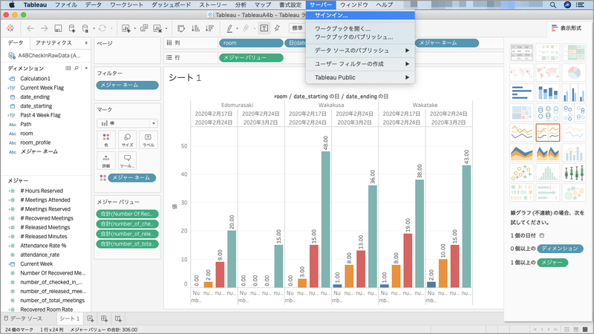Expand the アナリティクス pane selector arrows
594x334 pixels.
pyautogui.click(x=86, y=43)
